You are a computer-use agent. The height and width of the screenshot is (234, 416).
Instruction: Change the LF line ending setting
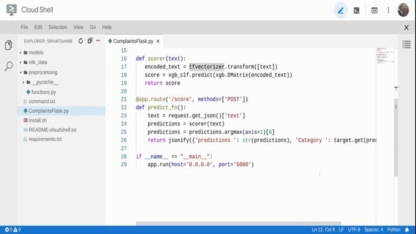pyautogui.click(x=341, y=229)
